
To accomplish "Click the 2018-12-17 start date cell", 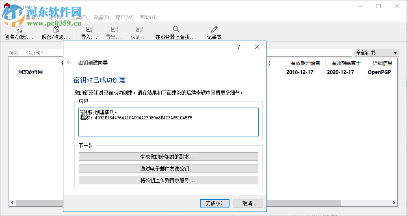I will click(x=300, y=72).
